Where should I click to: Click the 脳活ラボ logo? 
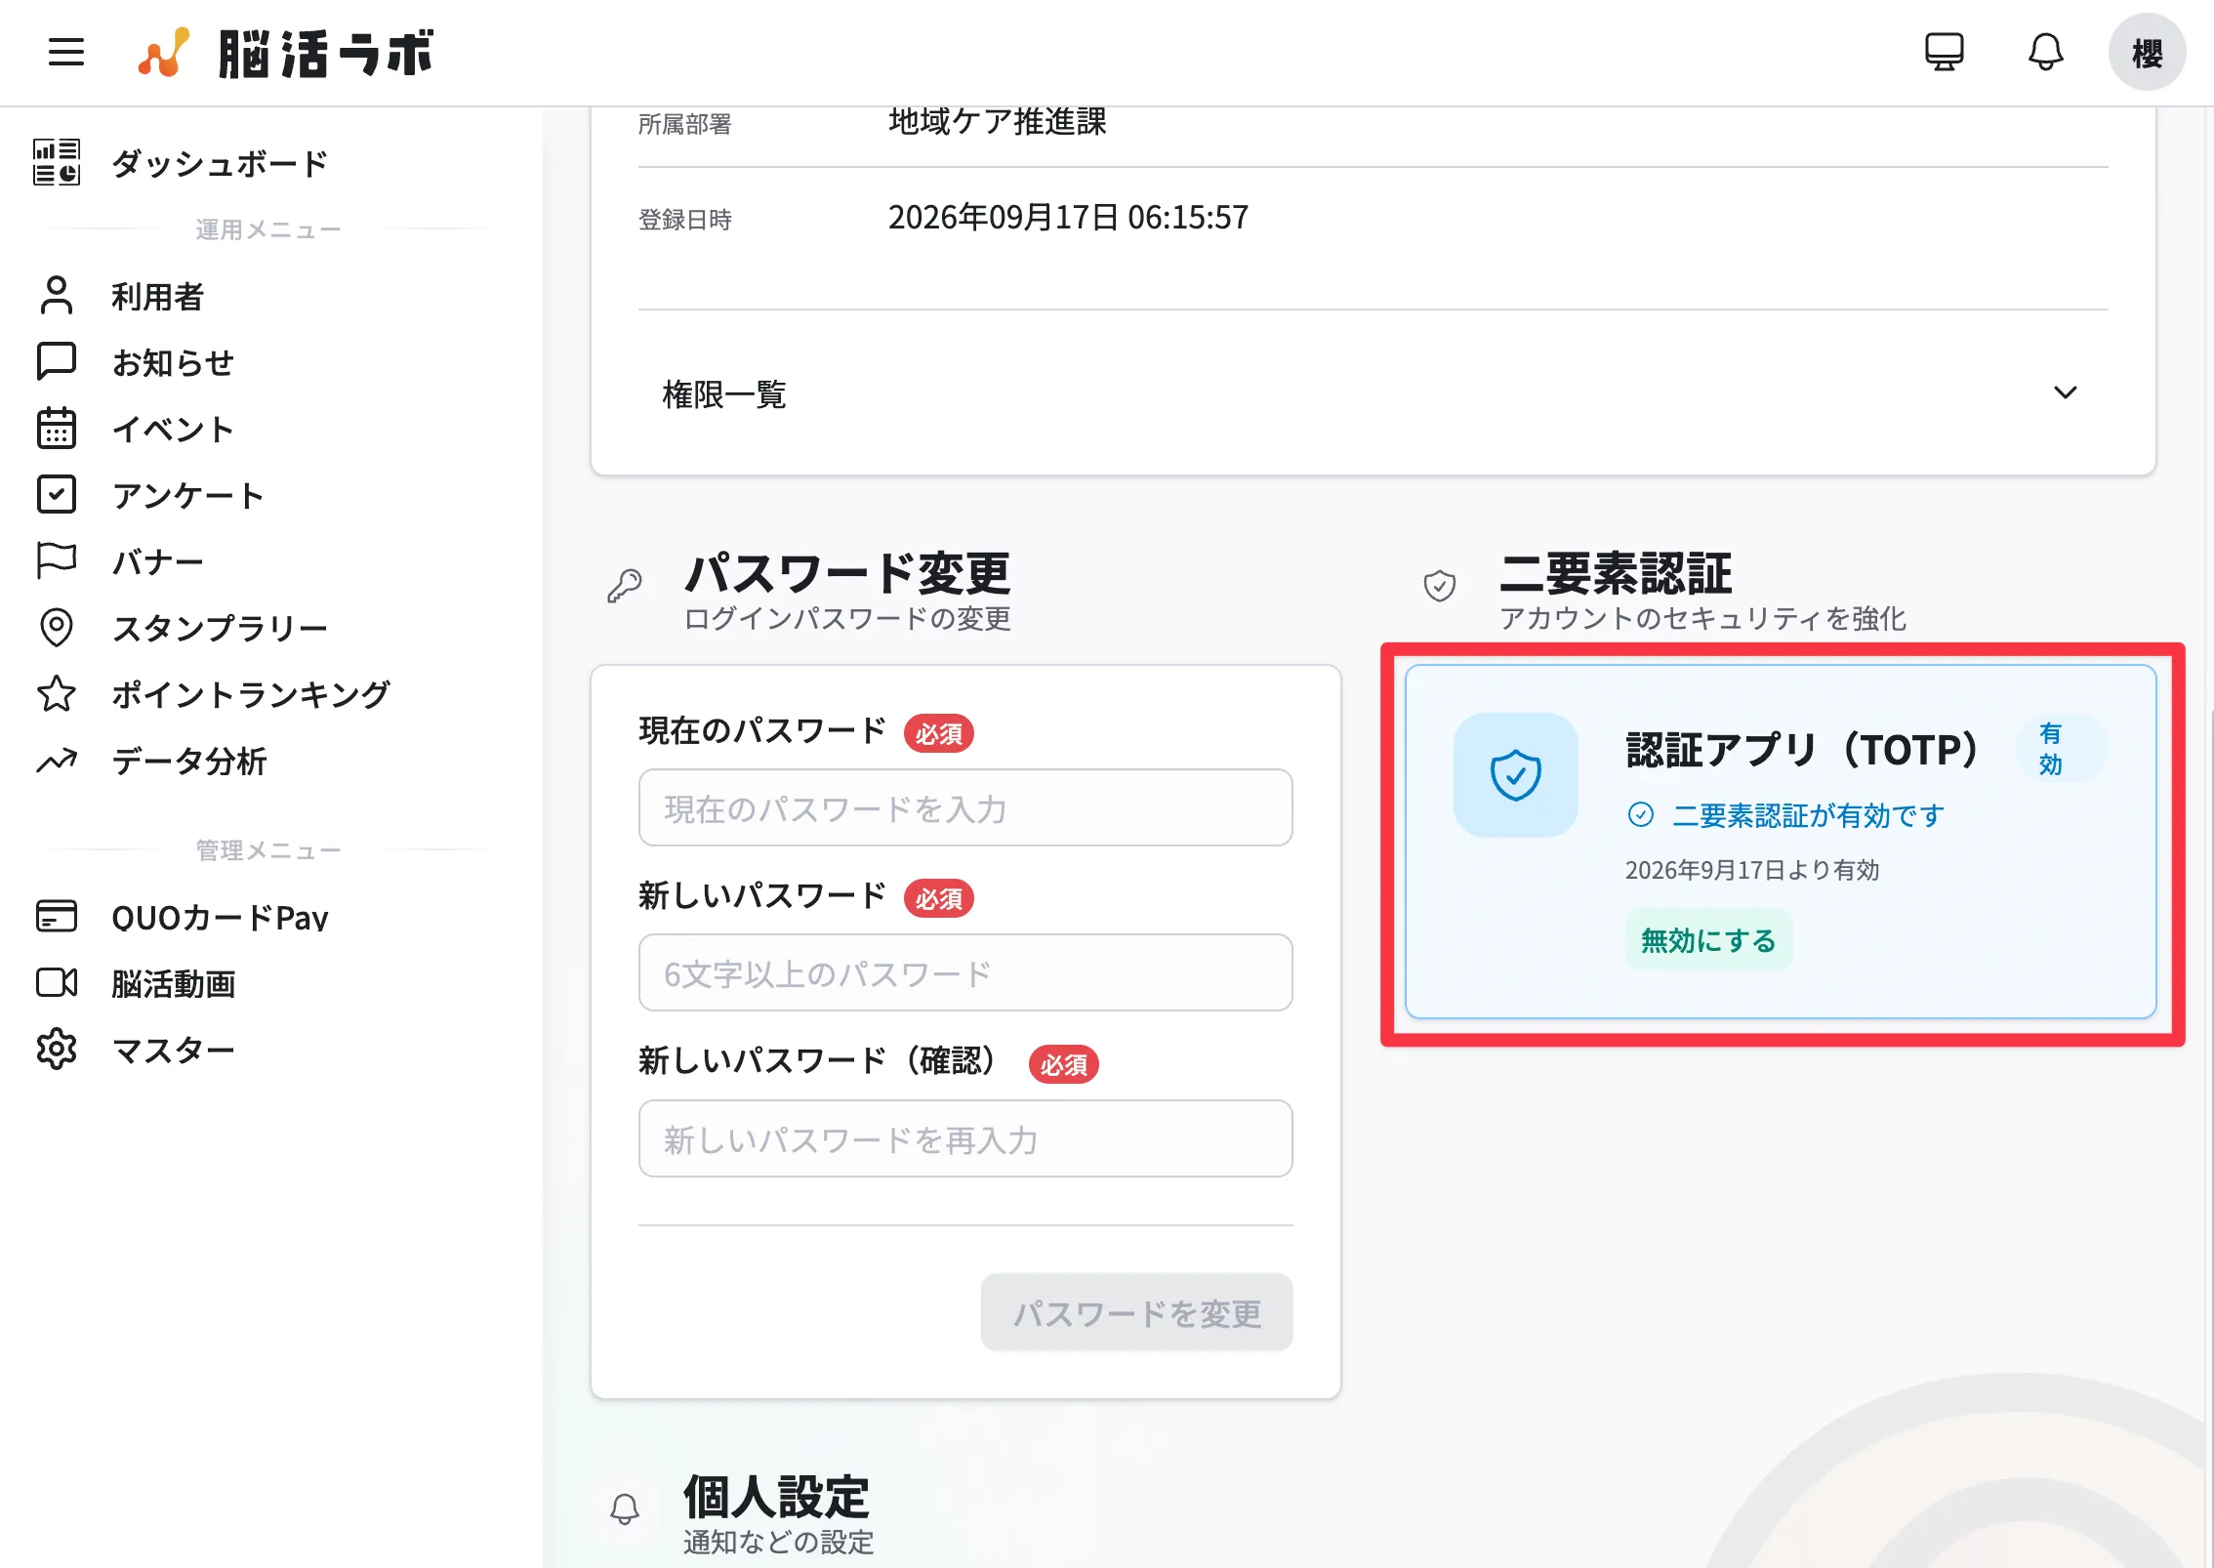click(x=286, y=53)
